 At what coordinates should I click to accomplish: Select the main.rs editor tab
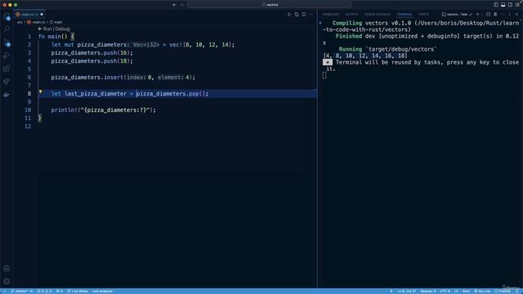point(29,15)
